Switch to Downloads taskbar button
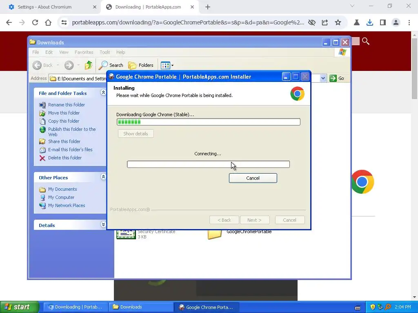418x313 pixels. tap(141, 307)
